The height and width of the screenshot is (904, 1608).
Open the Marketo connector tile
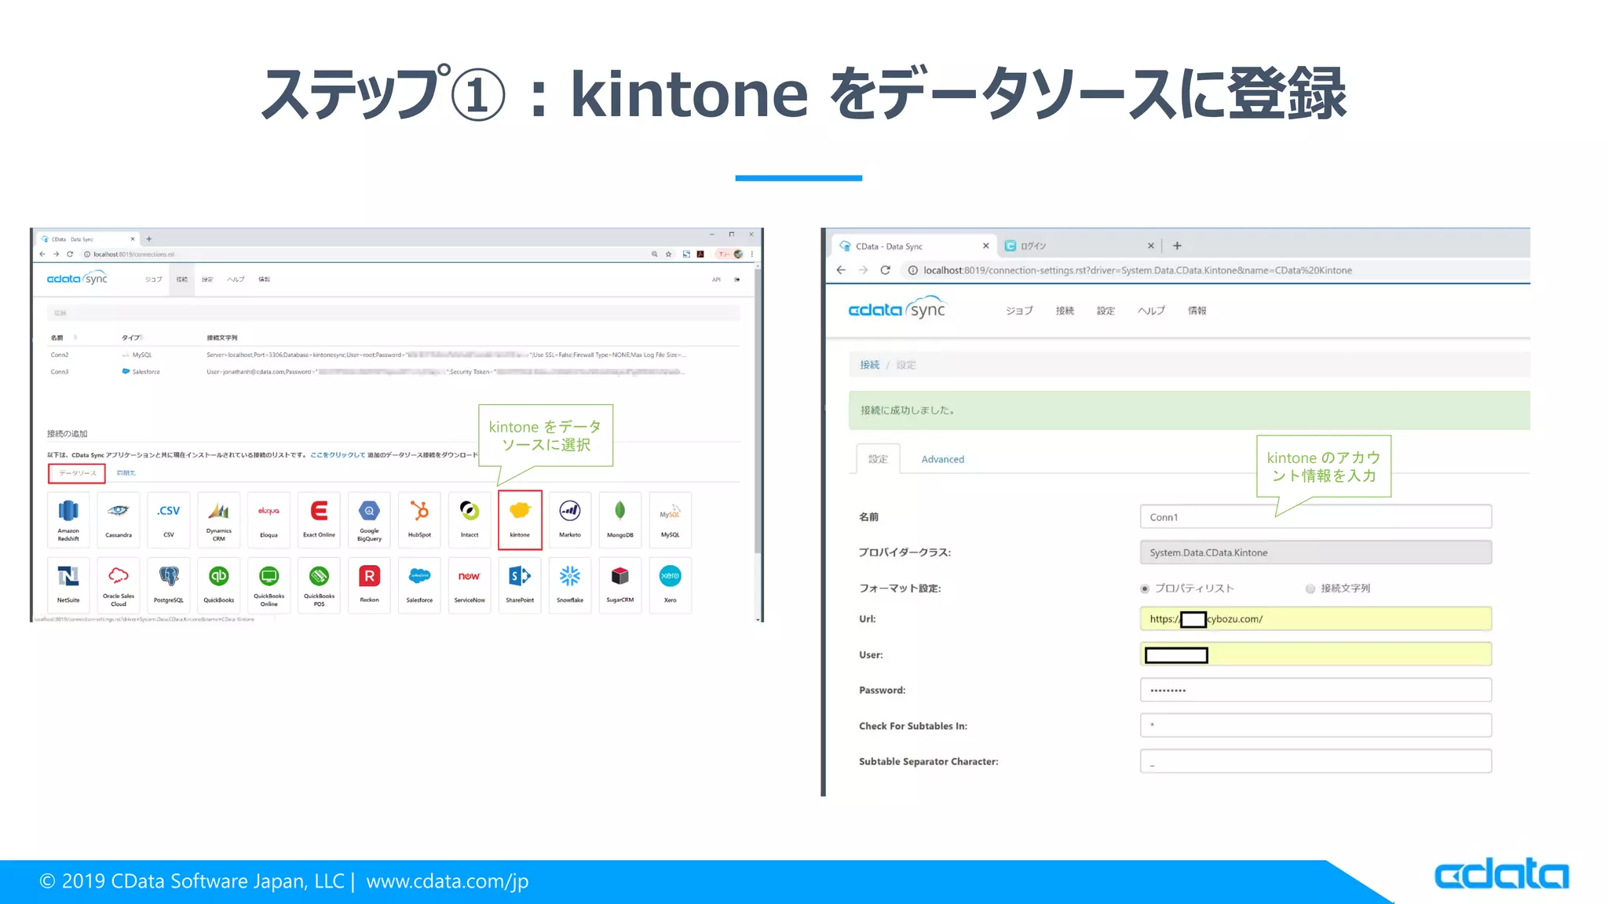[x=570, y=520]
